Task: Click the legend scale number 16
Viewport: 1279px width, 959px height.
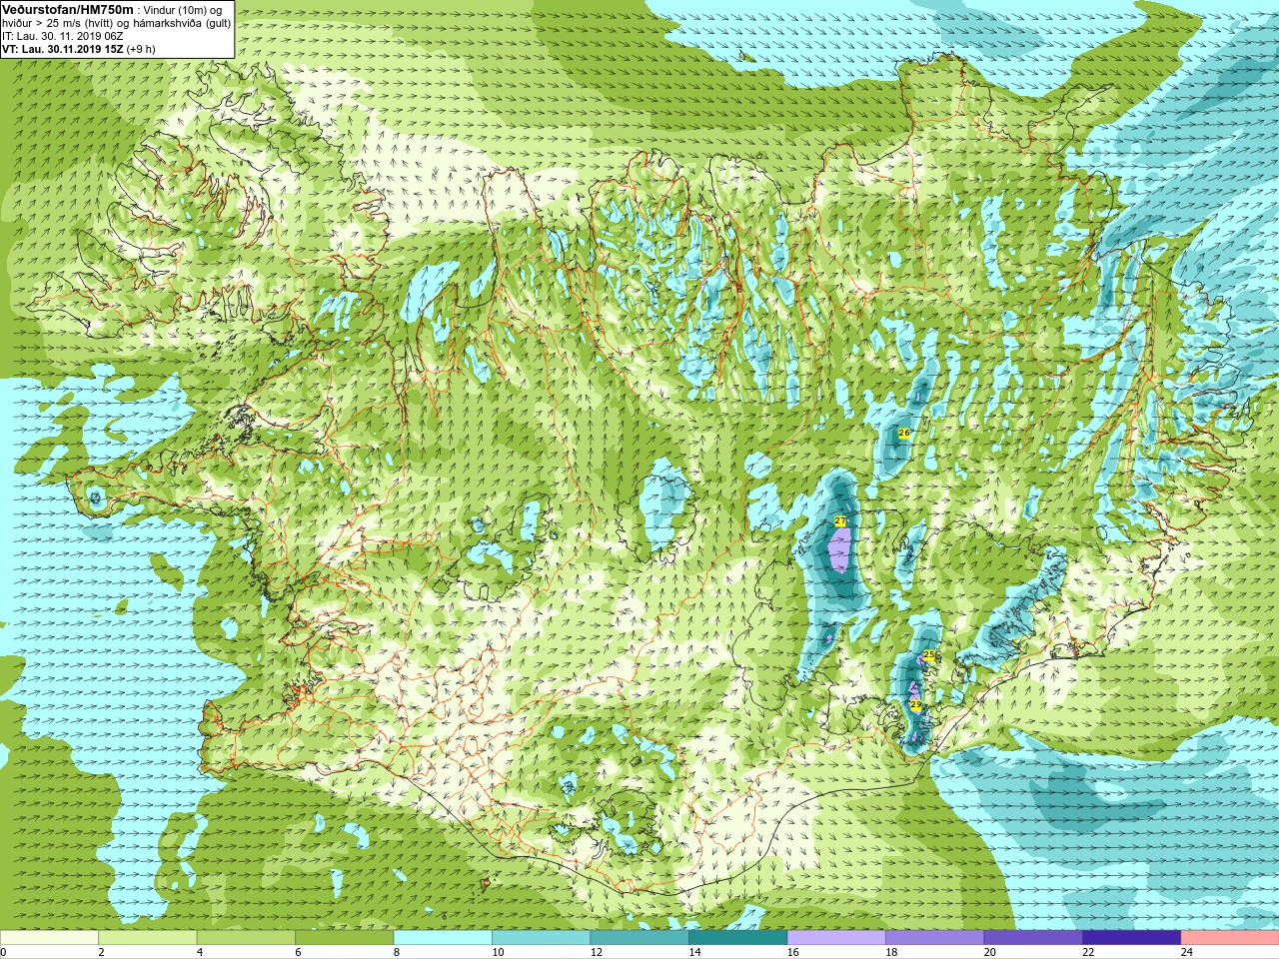Action: (792, 952)
